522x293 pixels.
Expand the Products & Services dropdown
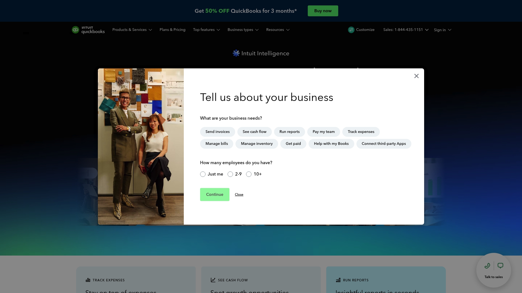(132, 30)
